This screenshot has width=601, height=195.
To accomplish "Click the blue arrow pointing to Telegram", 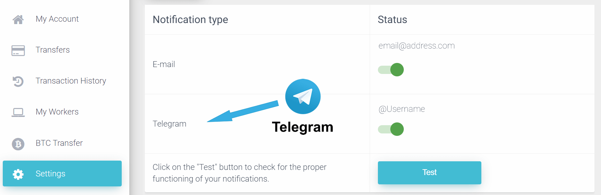I will (x=242, y=111).
